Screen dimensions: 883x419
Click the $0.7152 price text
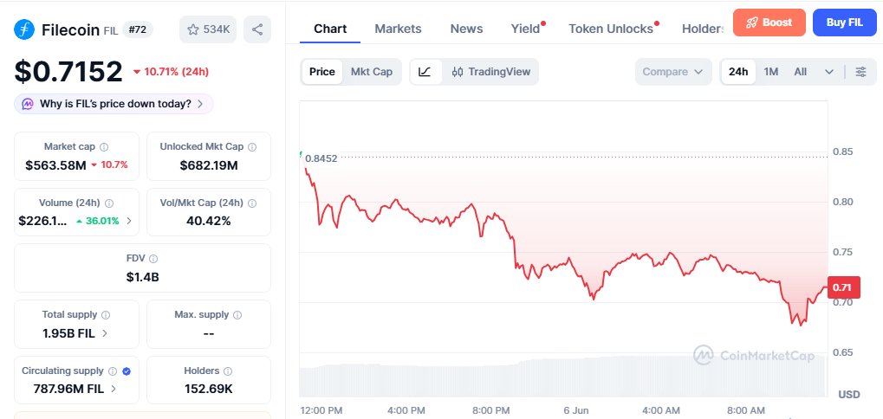coord(68,72)
